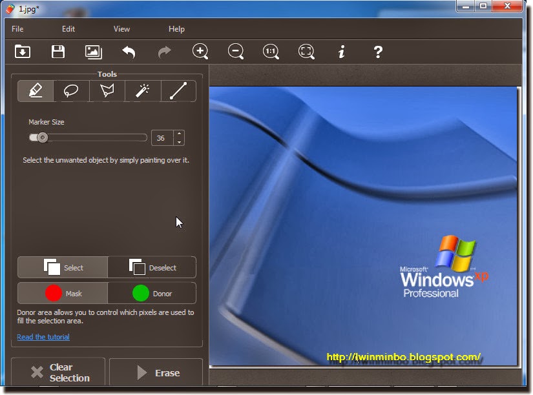The height and width of the screenshot is (395, 533).
Task: Click the Clear Selection button
Action: [x=58, y=372]
